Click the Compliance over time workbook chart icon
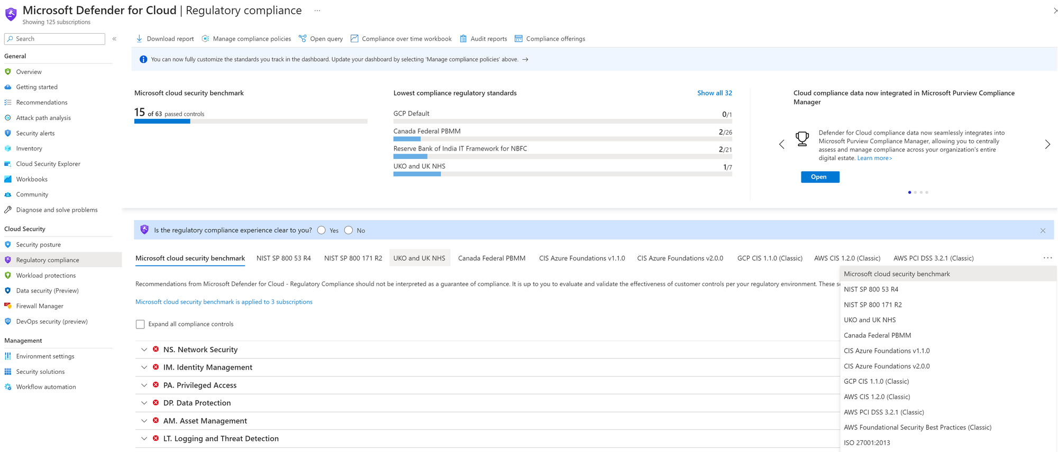 coord(354,39)
